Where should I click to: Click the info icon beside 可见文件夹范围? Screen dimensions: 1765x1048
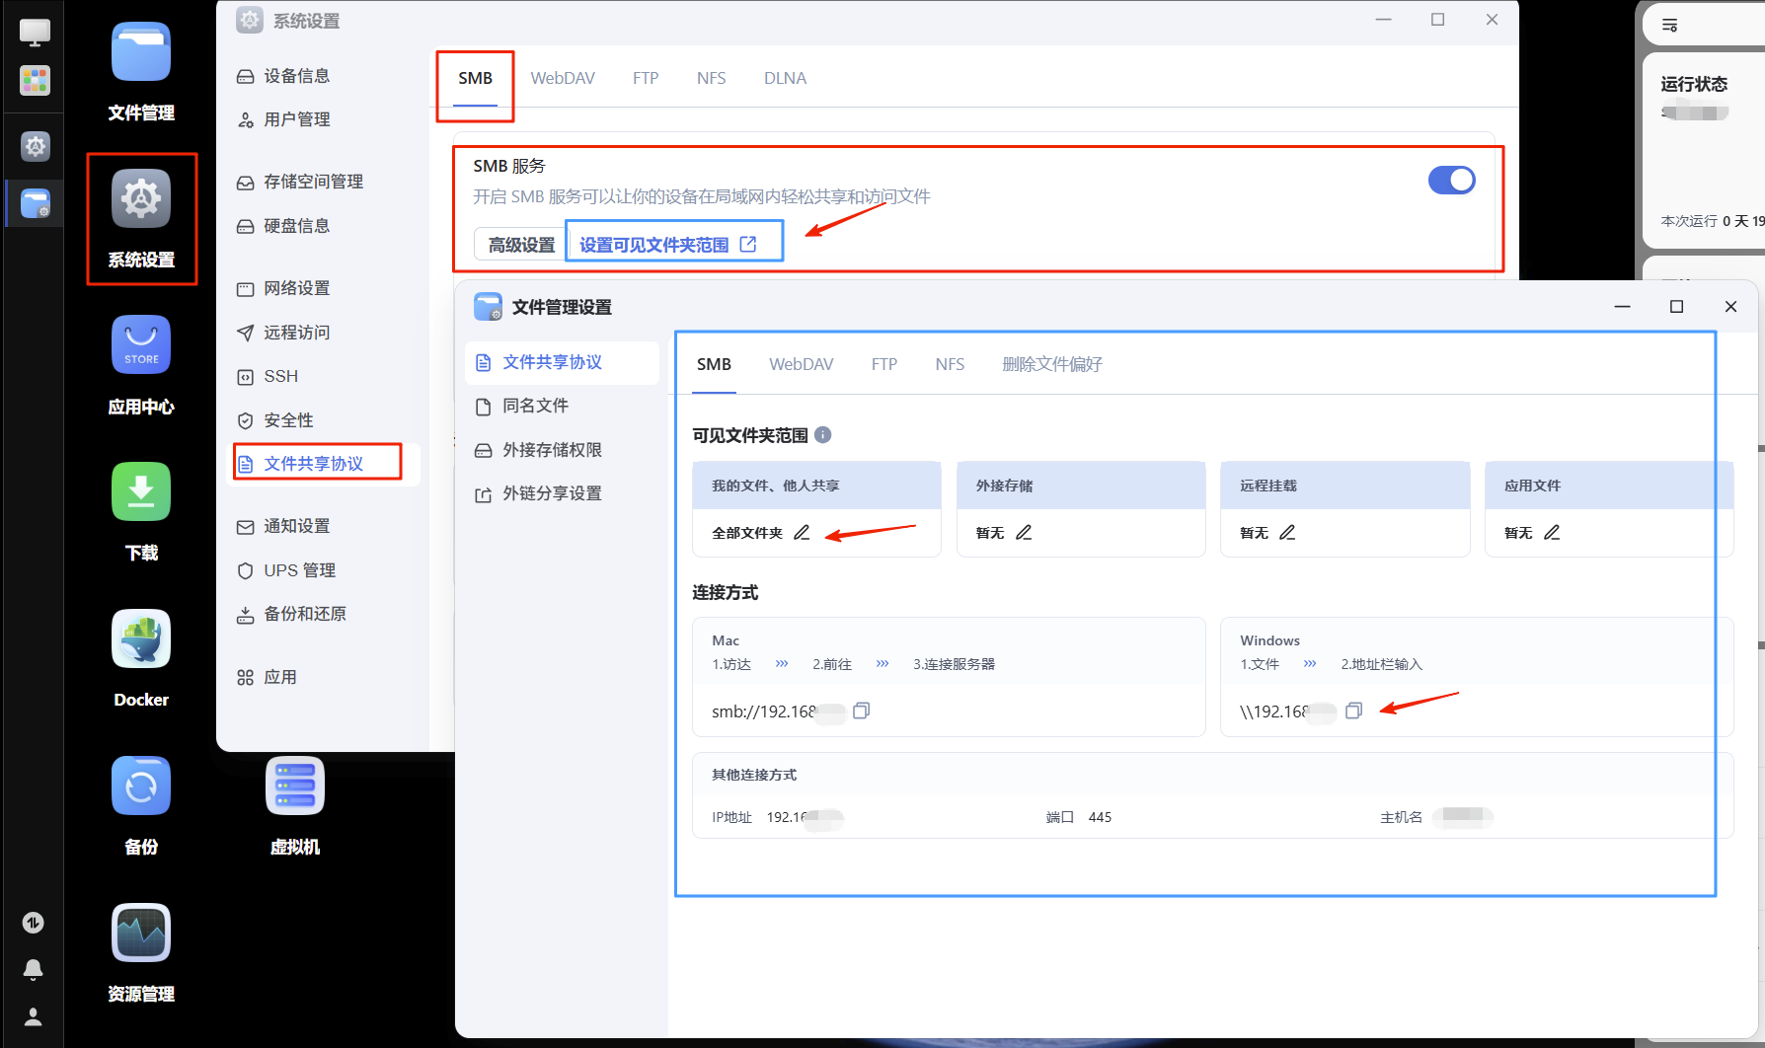pos(823,434)
